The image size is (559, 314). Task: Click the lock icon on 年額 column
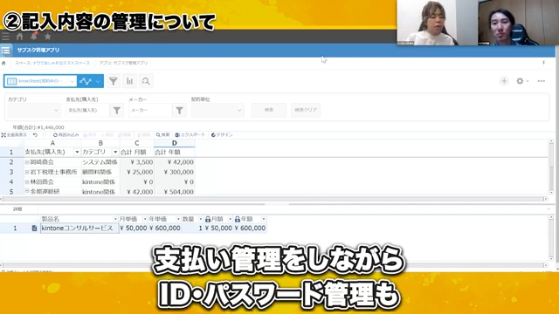click(238, 219)
